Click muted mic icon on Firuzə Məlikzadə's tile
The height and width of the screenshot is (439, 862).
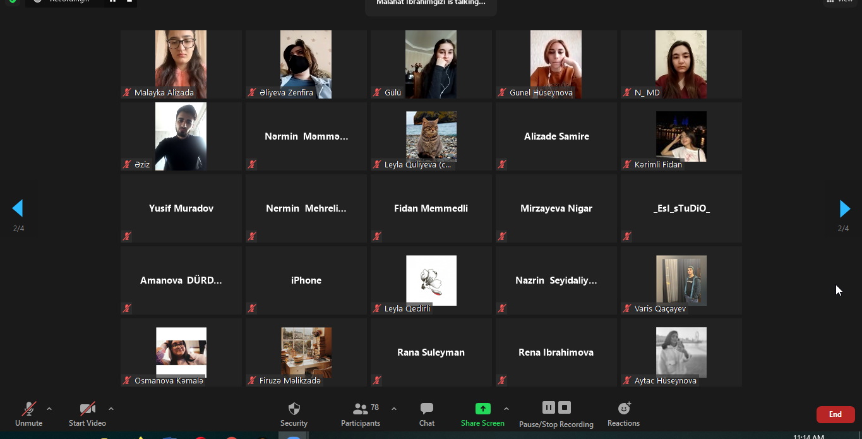coord(252,380)
